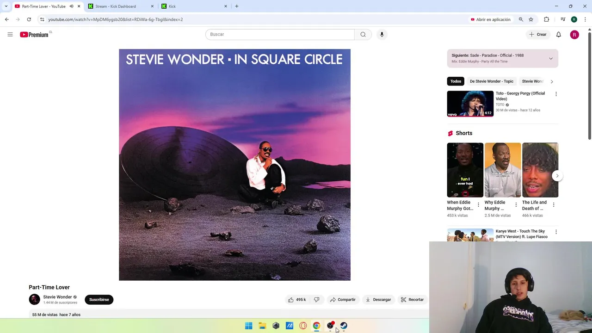
Task: Show next Shorts with the carousel arrow
Action: pos(557,176)
